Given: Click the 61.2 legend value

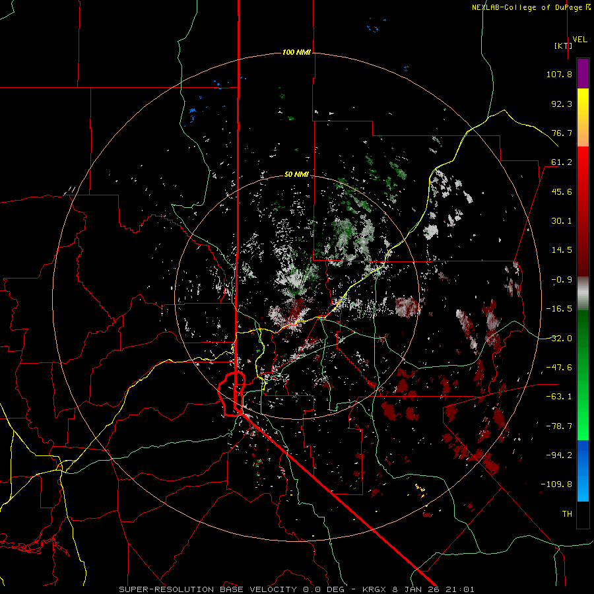Looking at the screenshot, I should tap(562, 162).
